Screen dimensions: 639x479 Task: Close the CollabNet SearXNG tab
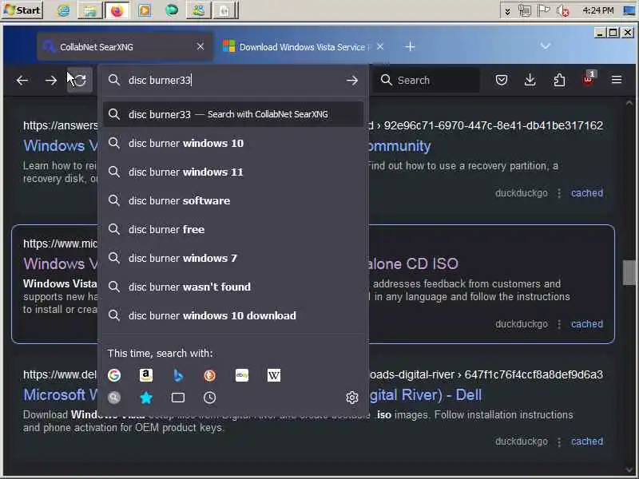point(200,46)
